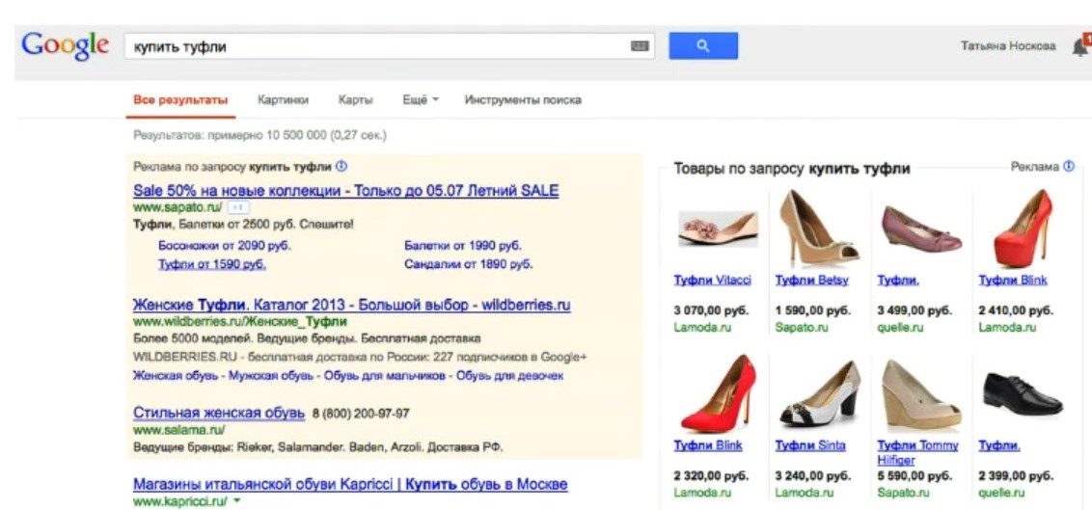Image resolution: width=1092 pixels, height=510 pixels.
Task: Open product link 'Туфли Tommy Hilfiger'
Action: coord(918,452)
